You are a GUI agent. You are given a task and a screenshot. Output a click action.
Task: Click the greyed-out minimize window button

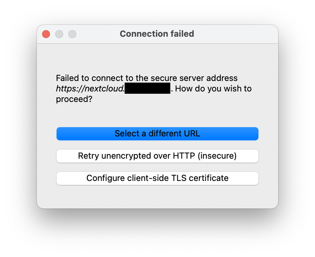[x=59, y=34]
